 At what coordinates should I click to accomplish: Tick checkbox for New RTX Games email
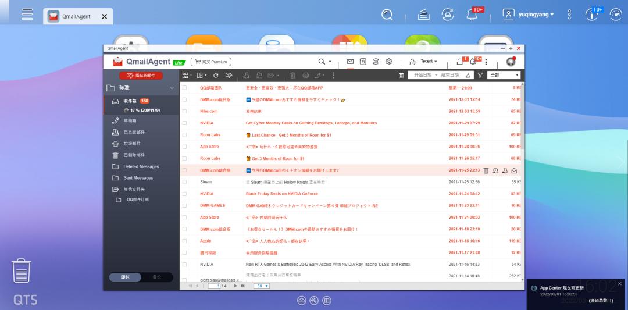click(185, 264)
